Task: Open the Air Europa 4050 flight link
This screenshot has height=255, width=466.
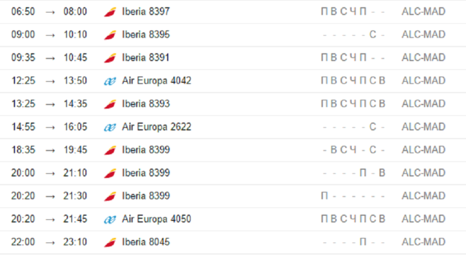Action: (156, 219)
